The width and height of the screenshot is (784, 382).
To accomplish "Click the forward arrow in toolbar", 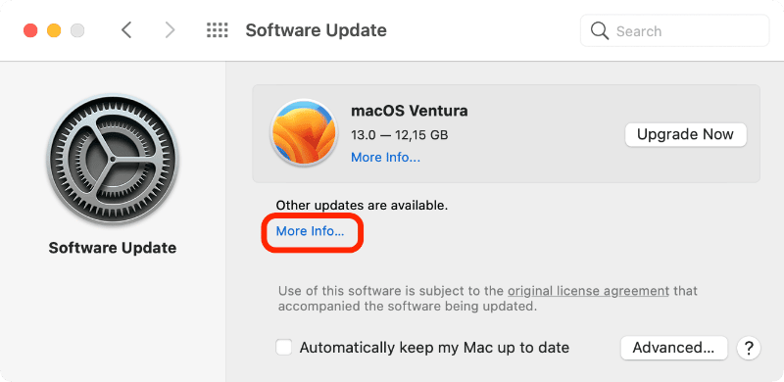I will point(170,30).
